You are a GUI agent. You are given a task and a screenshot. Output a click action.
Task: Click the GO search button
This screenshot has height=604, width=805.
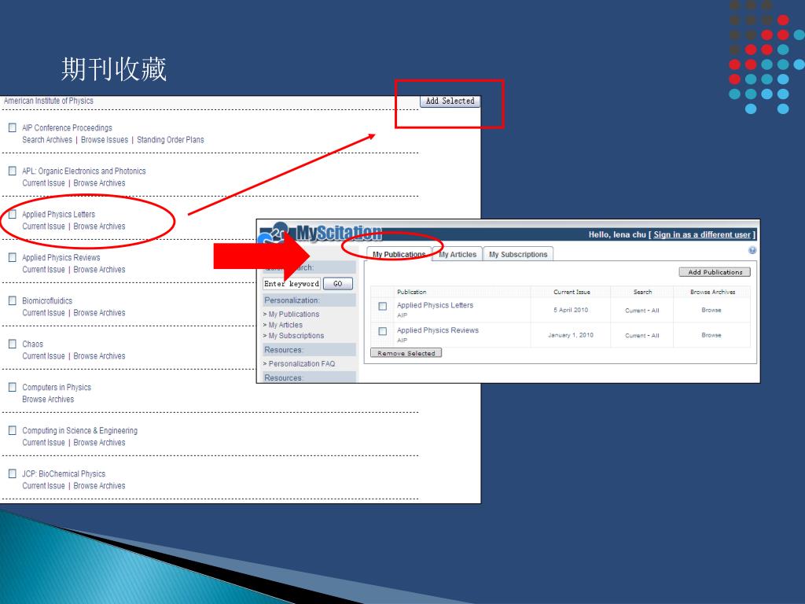[338, 283]
